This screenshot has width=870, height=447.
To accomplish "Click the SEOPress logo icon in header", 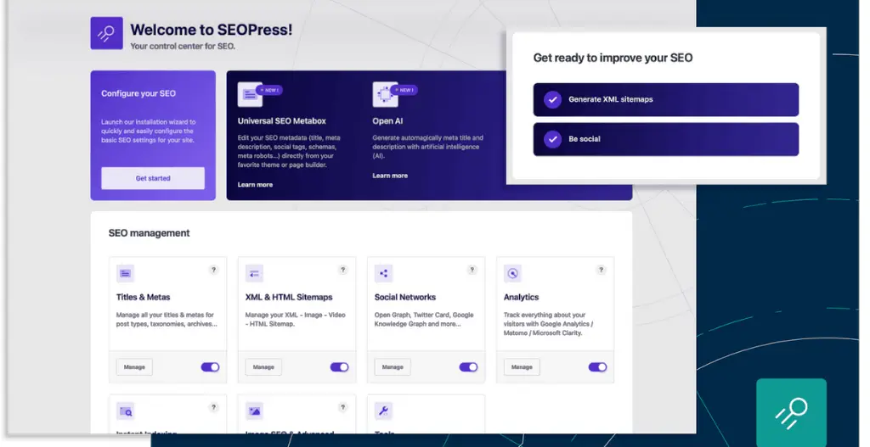I will pos(106,33).
